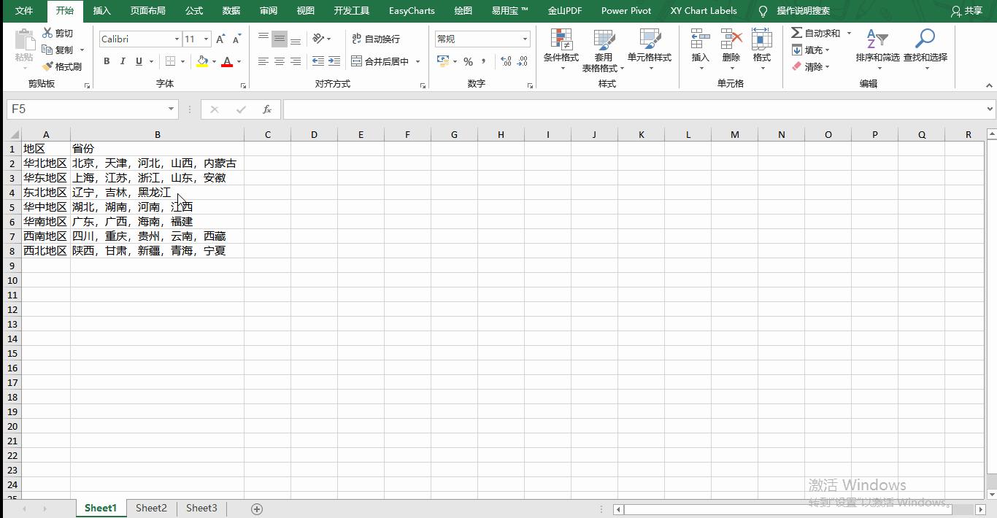Open the font name dropdown
The width and height of the screenshot is (997, 518).
178,39
